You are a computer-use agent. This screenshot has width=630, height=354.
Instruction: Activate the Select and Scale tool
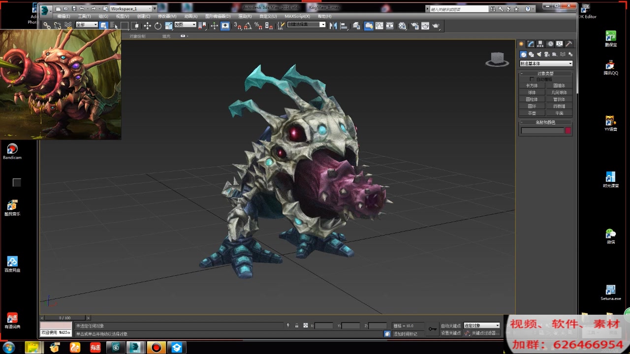(169, 26)
